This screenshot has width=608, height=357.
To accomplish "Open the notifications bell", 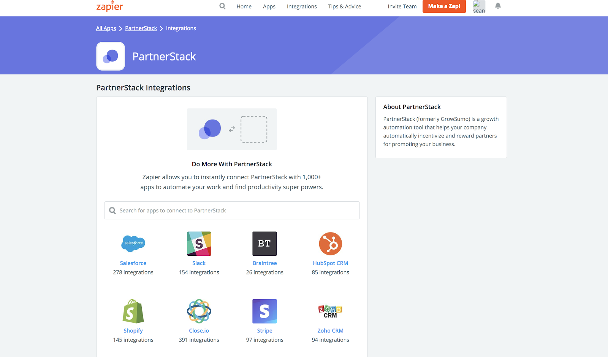I will click(498, 6).
